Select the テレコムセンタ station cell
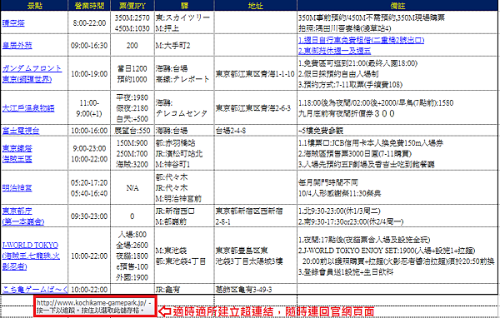 coord(184,108)
